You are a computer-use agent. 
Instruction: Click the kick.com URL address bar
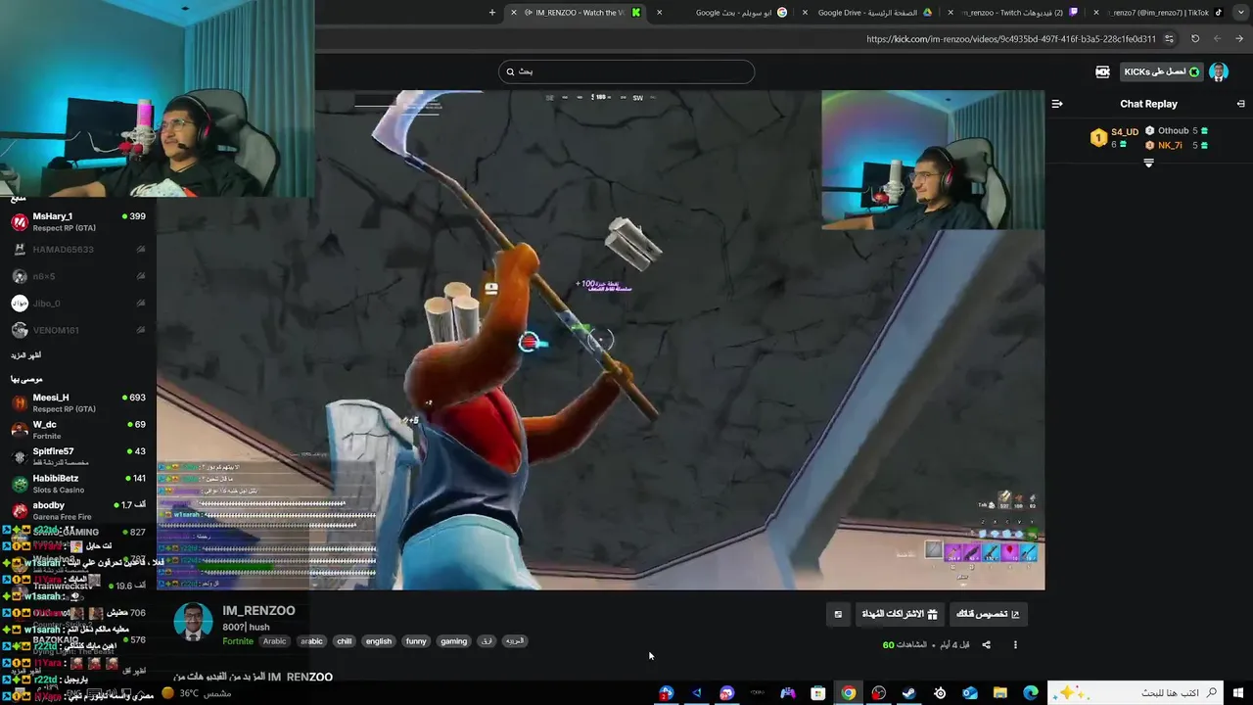(1010, 39)
